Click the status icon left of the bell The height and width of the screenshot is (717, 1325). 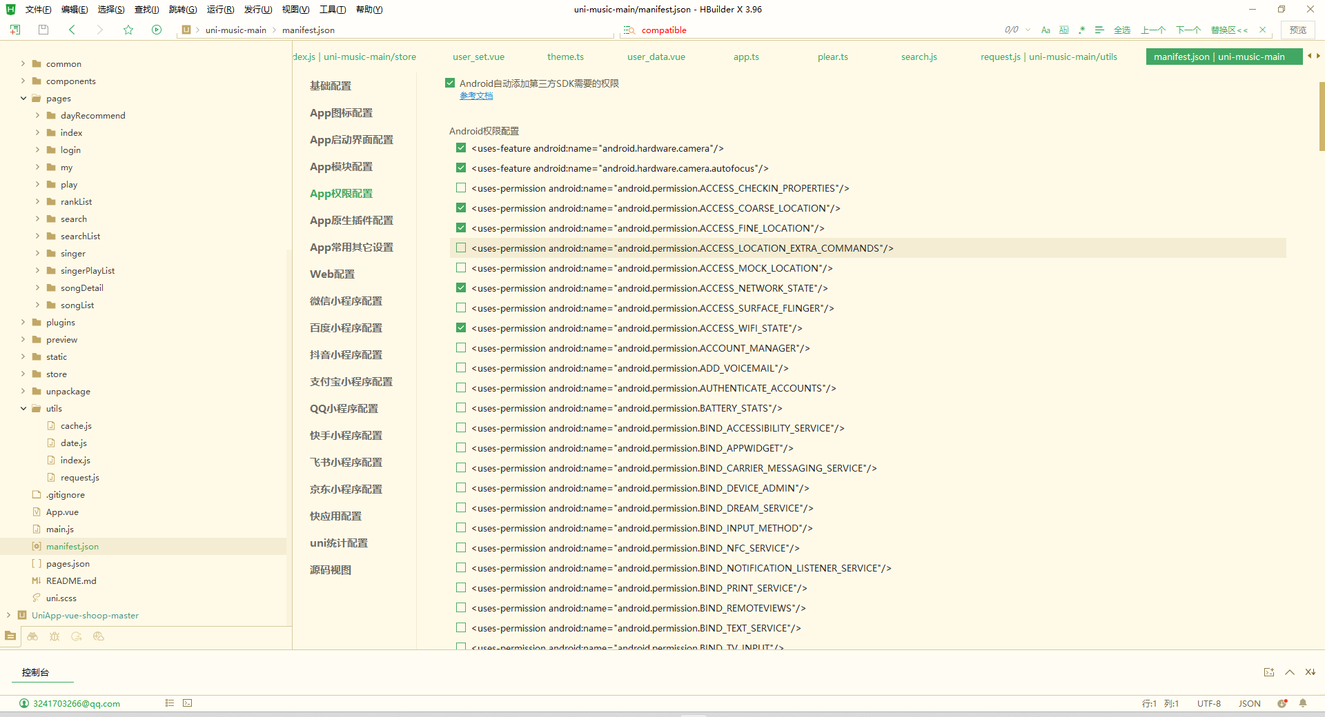(x=1282, y=703)
